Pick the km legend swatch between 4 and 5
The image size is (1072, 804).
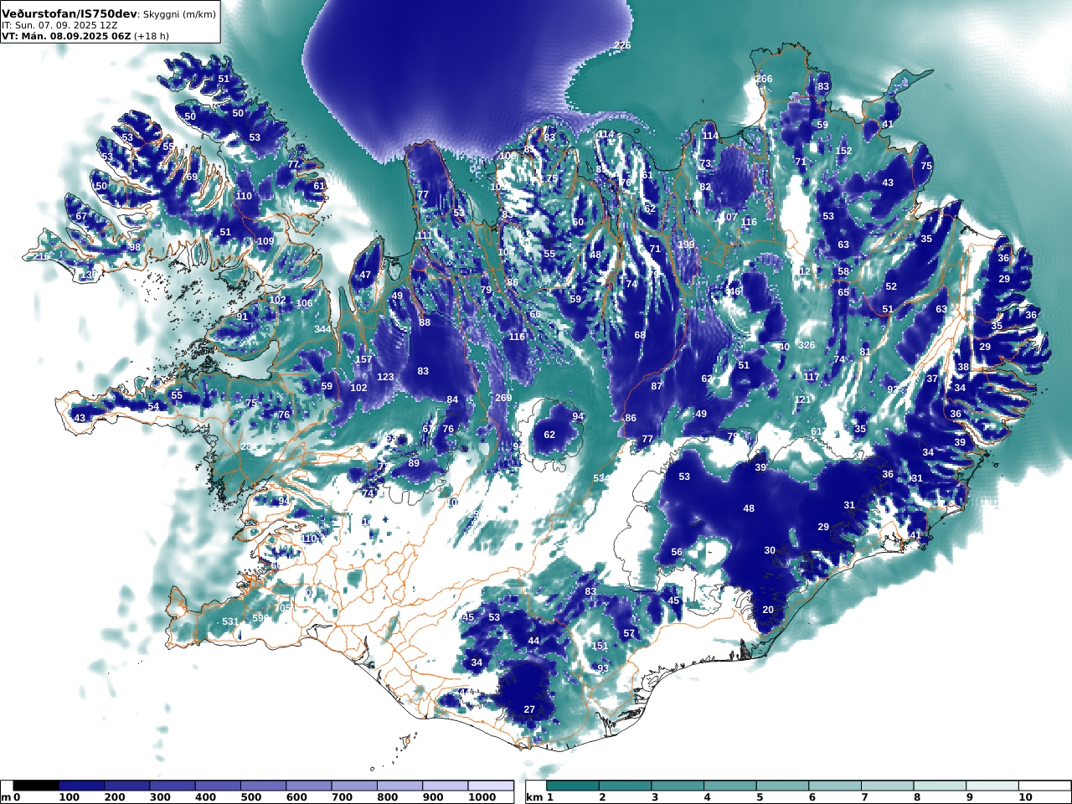730,786
